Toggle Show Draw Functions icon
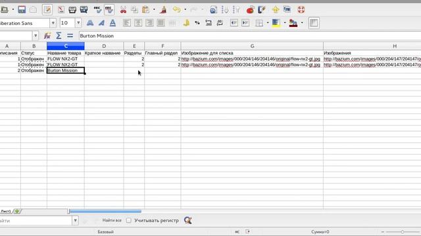 pyautogui.click(x=262, y=10)
